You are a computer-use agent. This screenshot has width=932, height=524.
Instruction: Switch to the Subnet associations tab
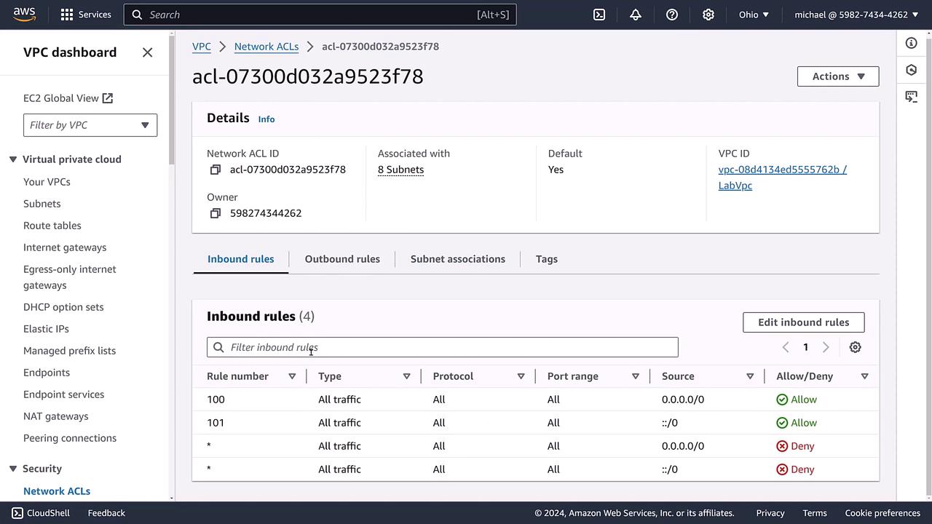pos(457,259)
